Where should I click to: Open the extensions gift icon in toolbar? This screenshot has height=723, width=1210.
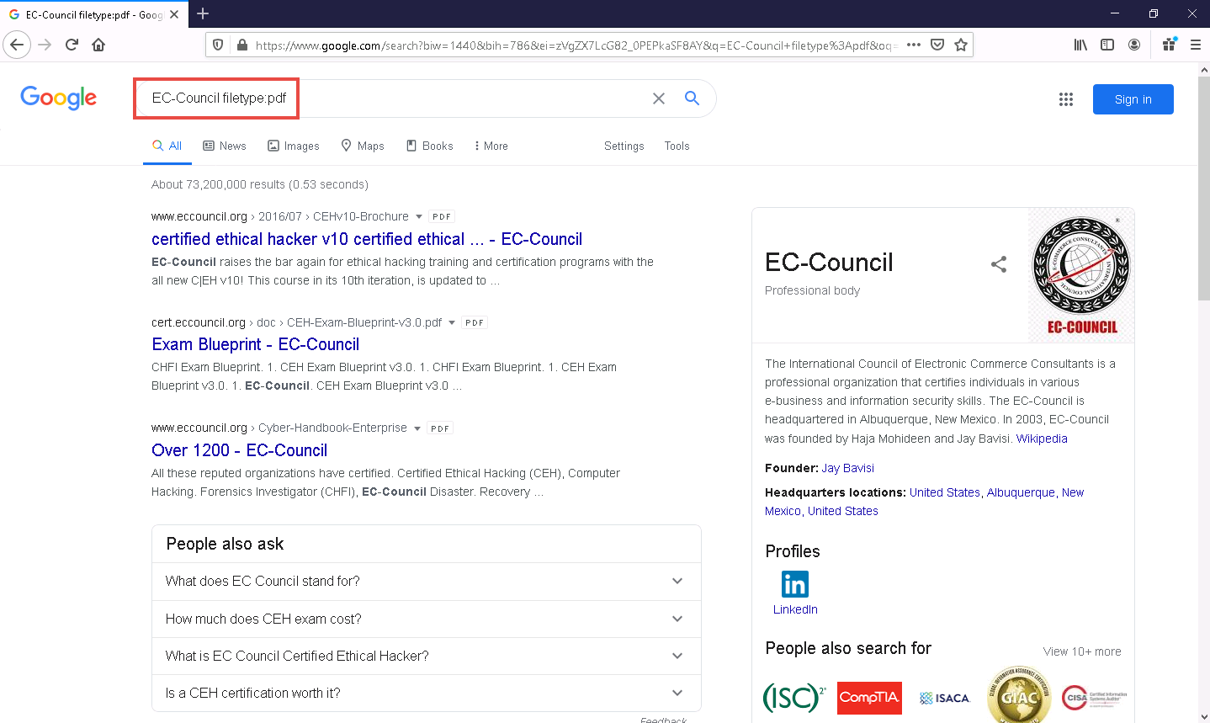click(1169, 45)
